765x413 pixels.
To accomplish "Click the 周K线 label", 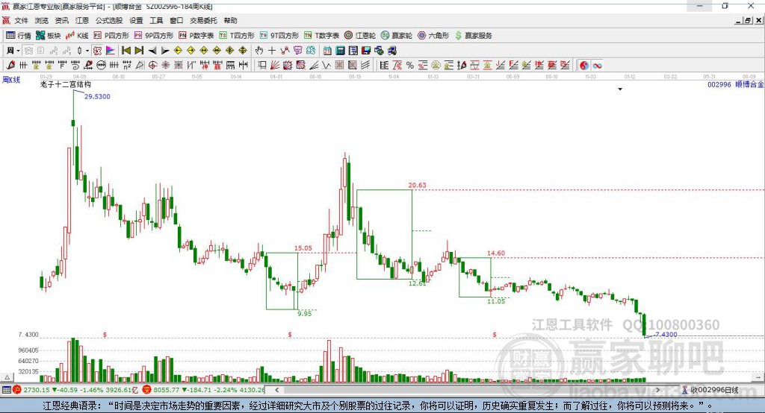I will (x=11, y=79).
